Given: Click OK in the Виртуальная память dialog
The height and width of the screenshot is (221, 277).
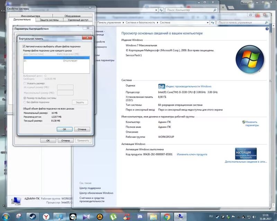Looking at the screenshot, I should point(64,129).
